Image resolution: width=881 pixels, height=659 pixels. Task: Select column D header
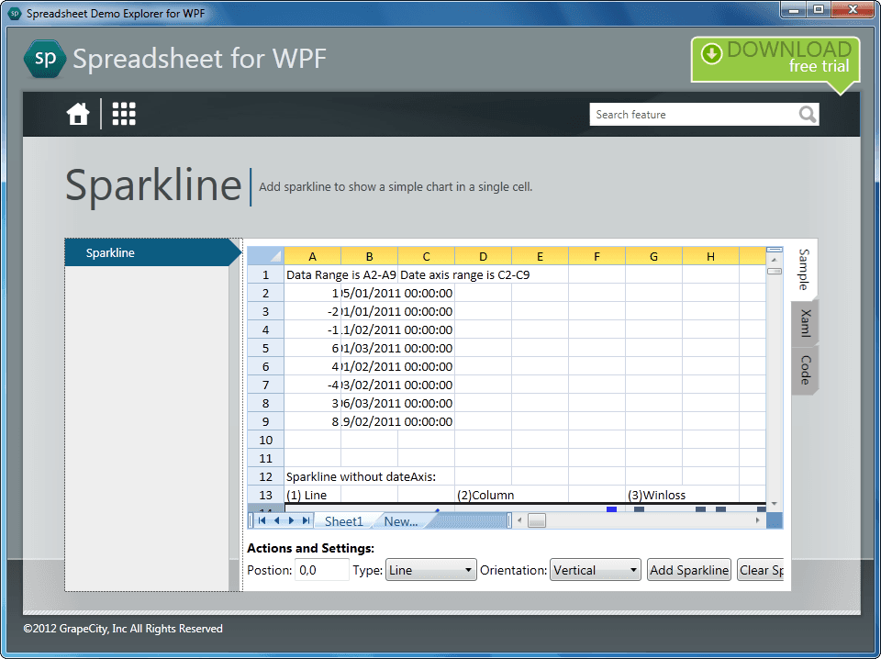point(484,257)
